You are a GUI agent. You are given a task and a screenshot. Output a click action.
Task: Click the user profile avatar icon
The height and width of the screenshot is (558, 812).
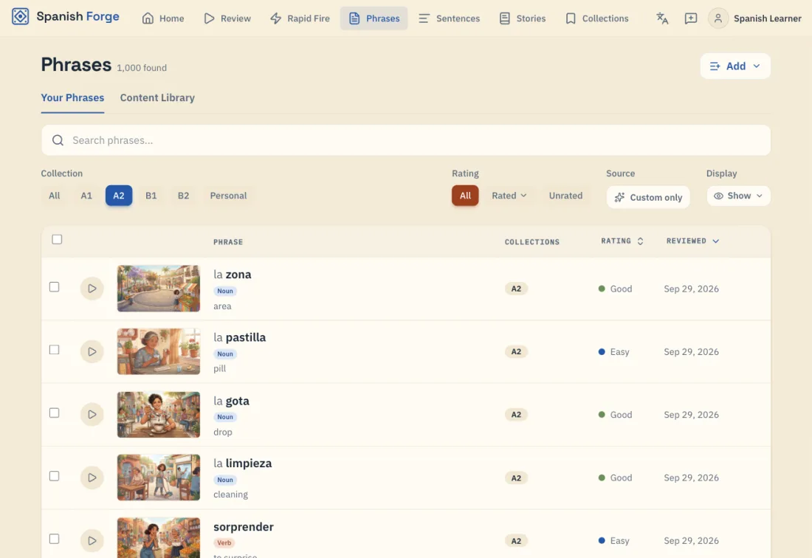point(718,18)
